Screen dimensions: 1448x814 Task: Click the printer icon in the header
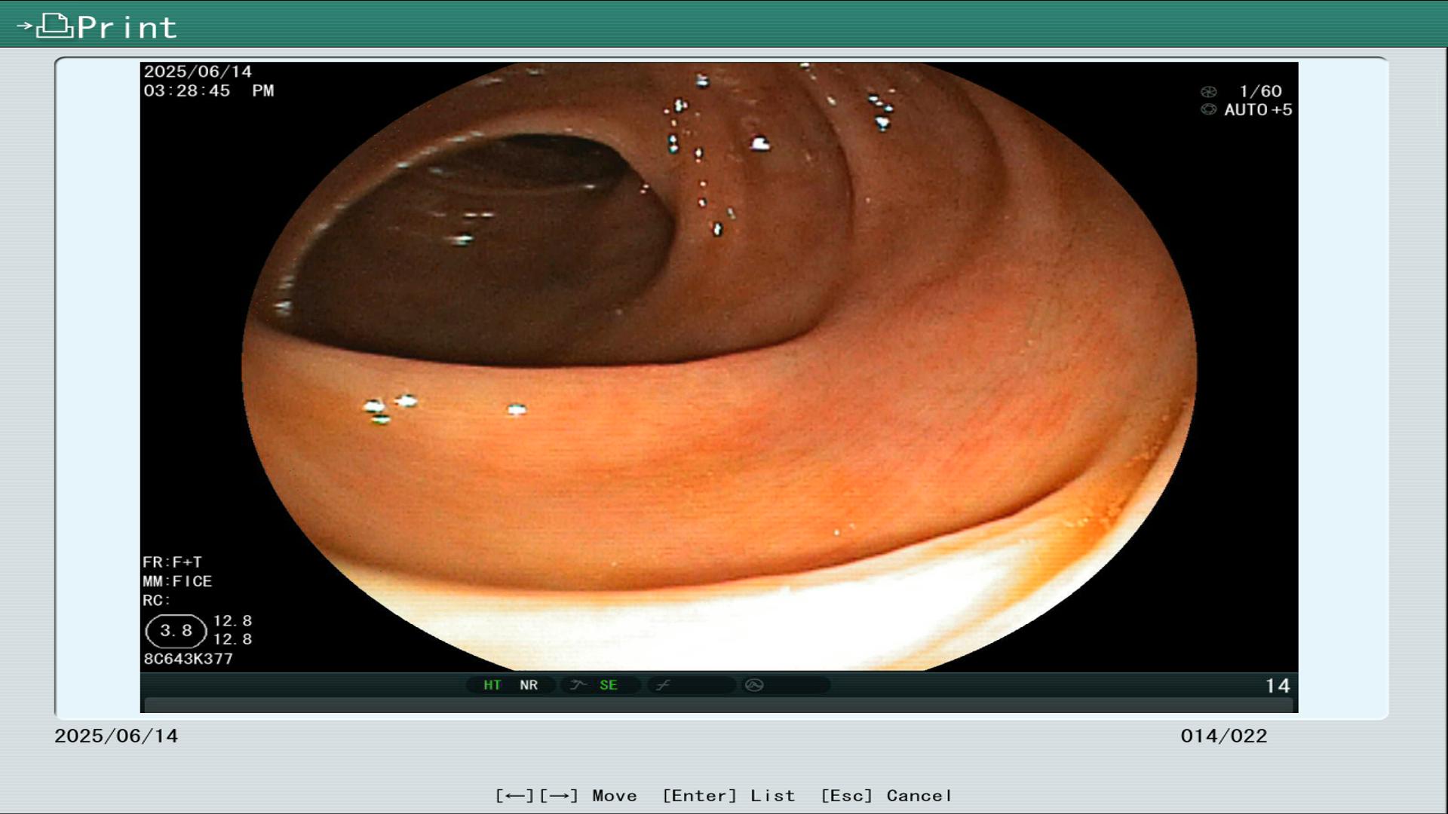point(54,26)
